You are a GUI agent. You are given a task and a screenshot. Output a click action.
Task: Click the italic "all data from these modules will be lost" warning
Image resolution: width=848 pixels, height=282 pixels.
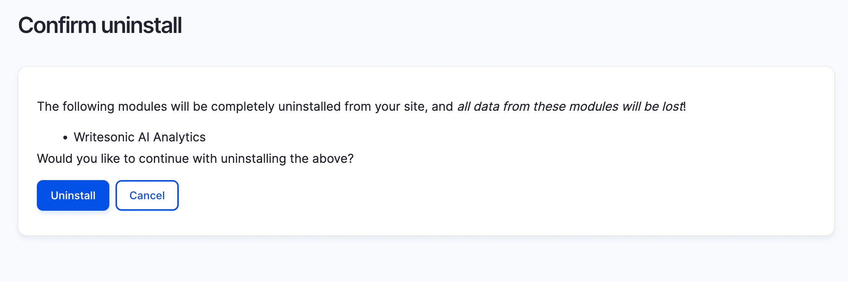(570, 107)
